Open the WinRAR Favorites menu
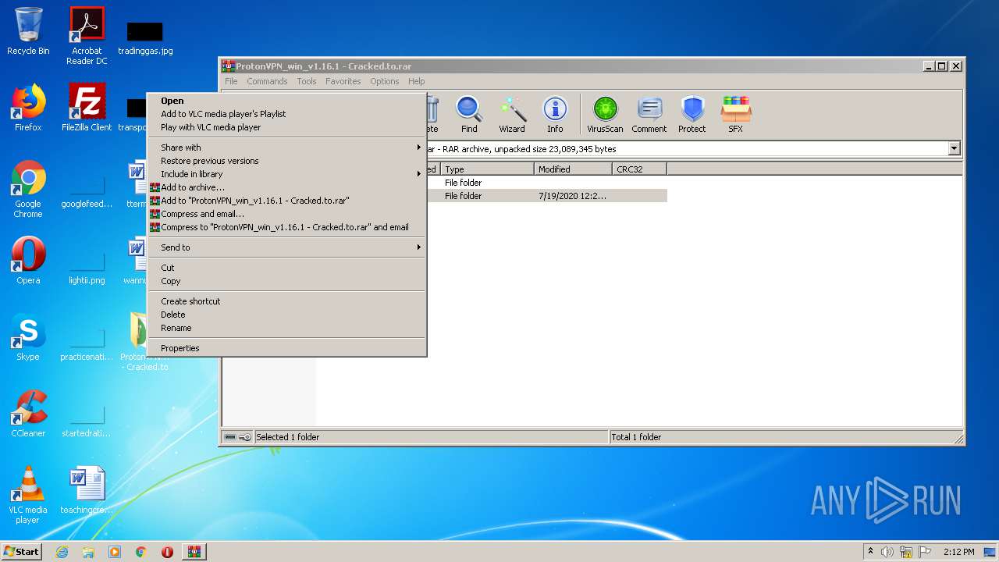This screenshot has height=562, width=999. click(343, 81)
